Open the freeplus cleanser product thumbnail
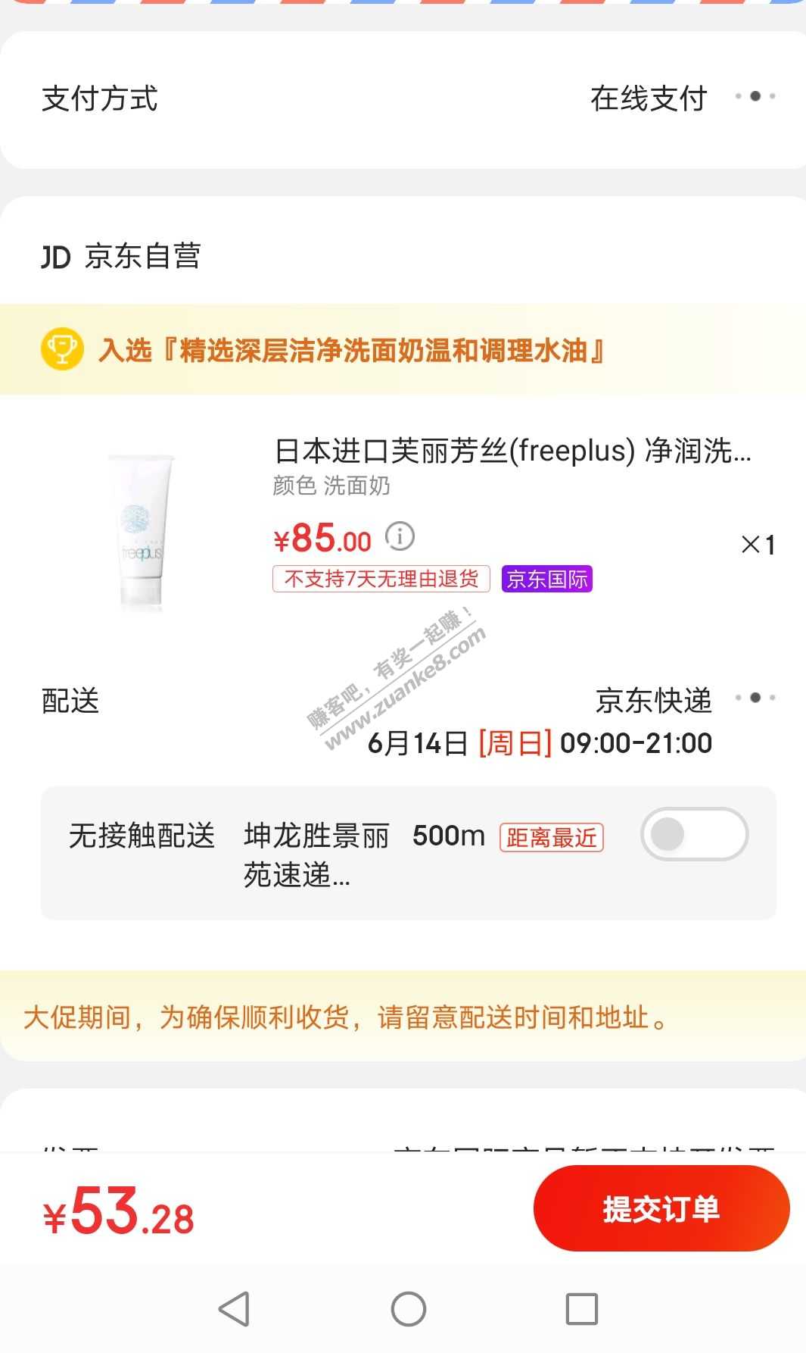The width and height of the screenshot is (806, 1353). point(142,530)
